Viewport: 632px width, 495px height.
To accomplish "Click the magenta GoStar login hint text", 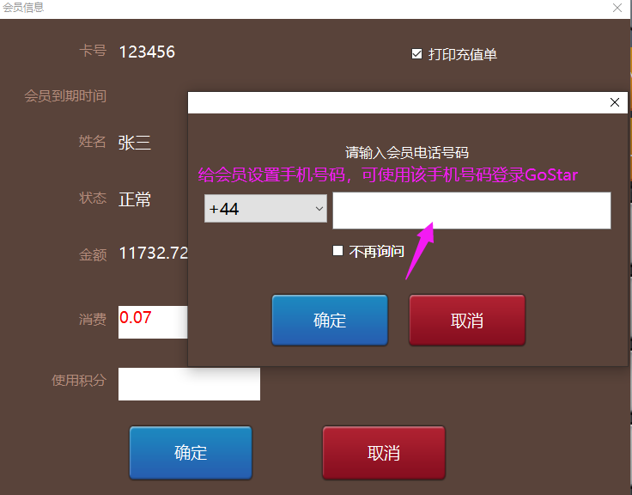I will pos(388,175).
